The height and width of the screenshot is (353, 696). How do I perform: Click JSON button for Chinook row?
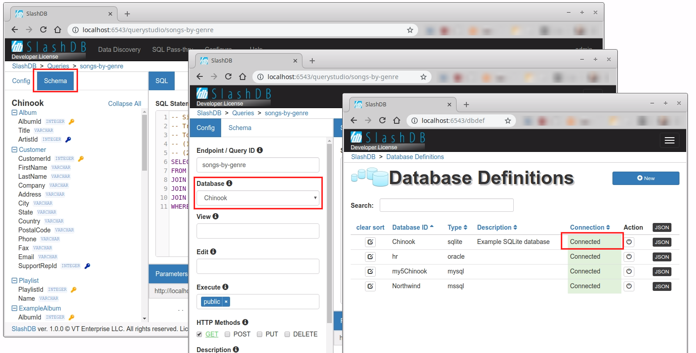pyautogui.click(x=662, y=242)
